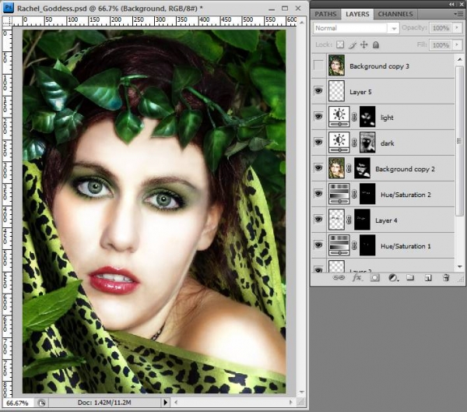
Task: Hide the Hue/Saturation 1 layer
Action: click(x=318, y=245)
